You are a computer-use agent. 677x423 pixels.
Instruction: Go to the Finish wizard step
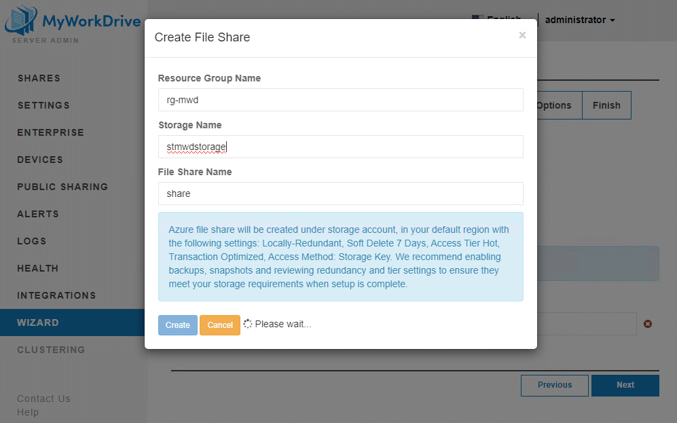606,105
